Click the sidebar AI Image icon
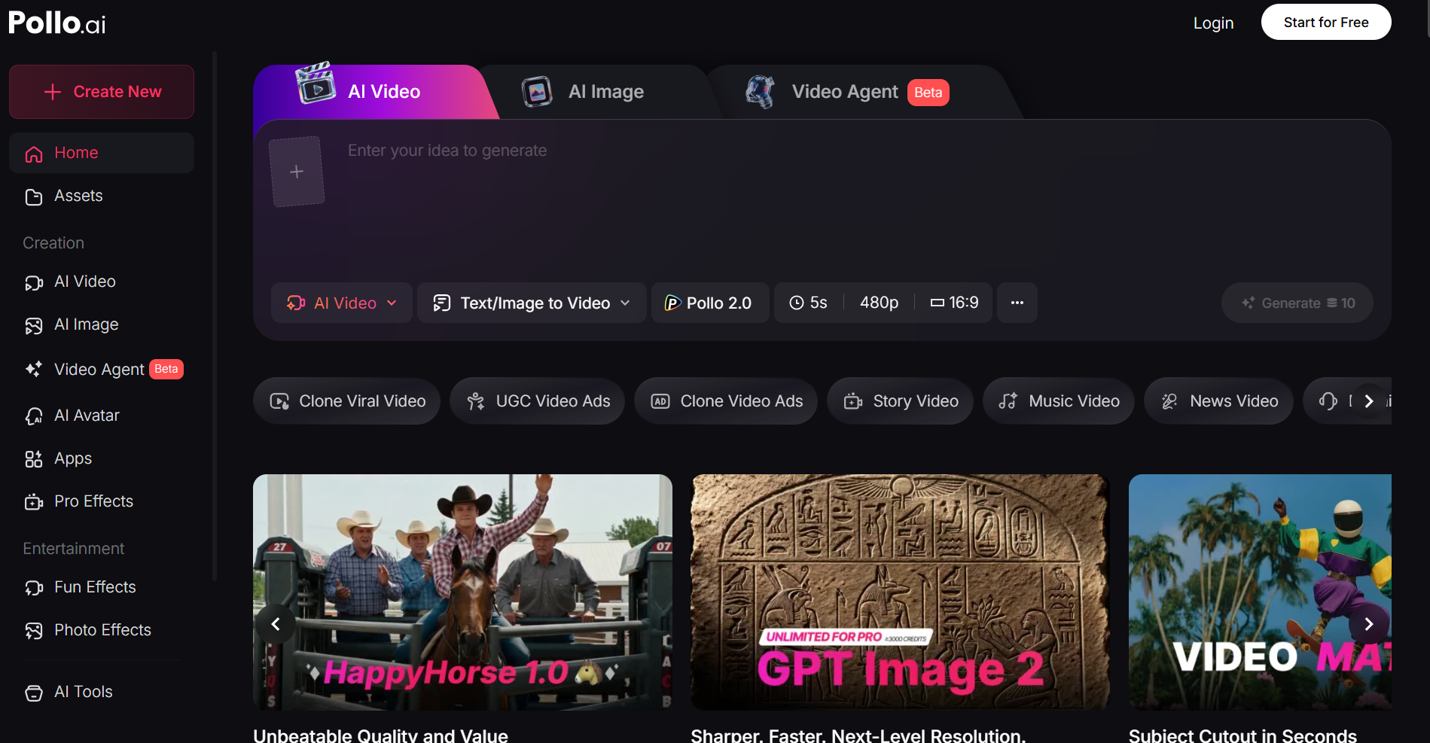The width and height of the screenshot is (1430, 743). pos(34,325)
